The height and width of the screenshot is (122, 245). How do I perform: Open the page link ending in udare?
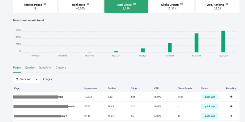(x=40, y=116)
